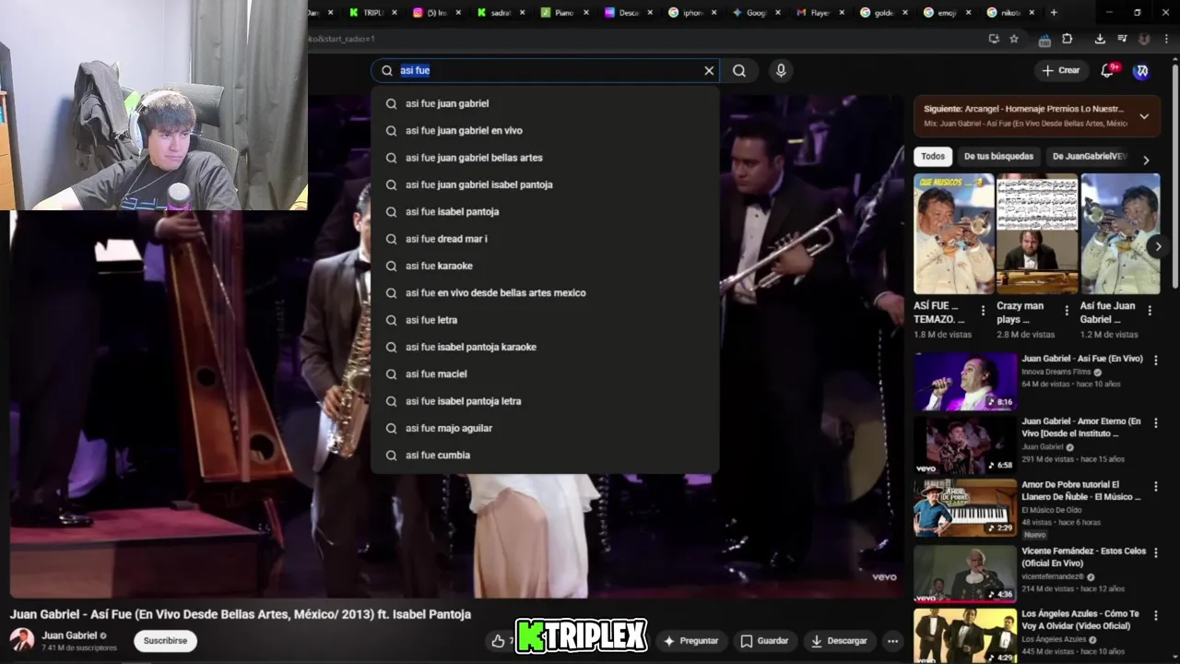Like the video with thumbs-up
Image resolution: width=1180 pixels, height=664 pixels.
[x=499, y=641]
